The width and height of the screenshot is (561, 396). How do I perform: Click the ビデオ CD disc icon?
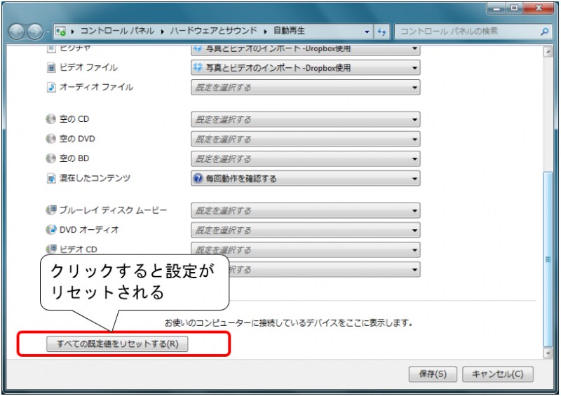coord(51,249)
